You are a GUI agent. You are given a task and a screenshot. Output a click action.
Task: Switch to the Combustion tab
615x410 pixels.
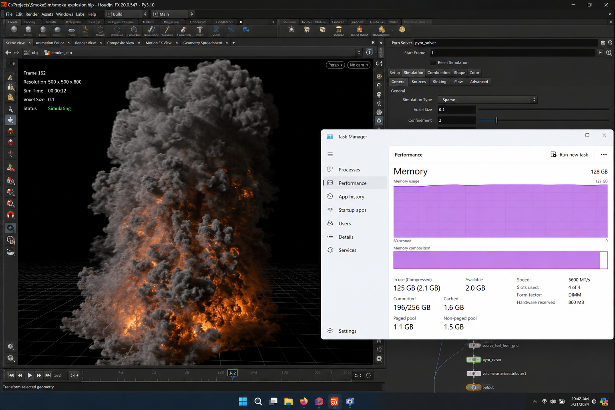(x=438, y=72)
